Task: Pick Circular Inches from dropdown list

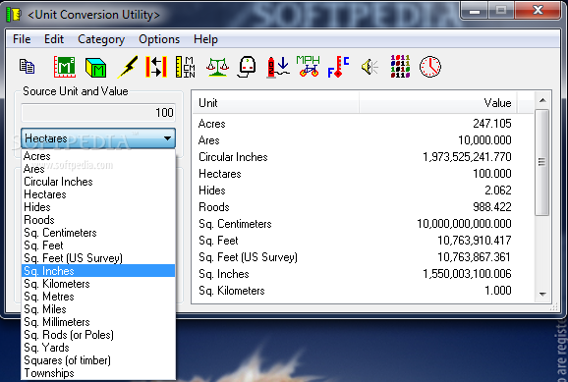Action: point(98,182)
